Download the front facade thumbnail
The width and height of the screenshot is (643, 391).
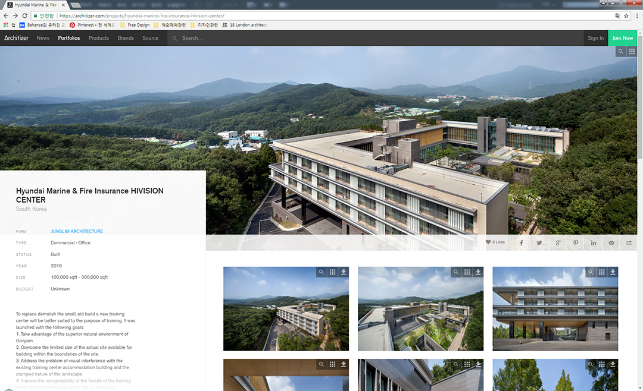(x=613, y=272)
